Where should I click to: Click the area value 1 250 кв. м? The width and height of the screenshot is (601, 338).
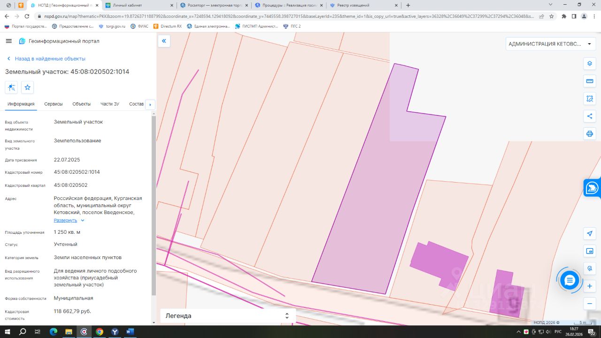(x=67, y=232)
